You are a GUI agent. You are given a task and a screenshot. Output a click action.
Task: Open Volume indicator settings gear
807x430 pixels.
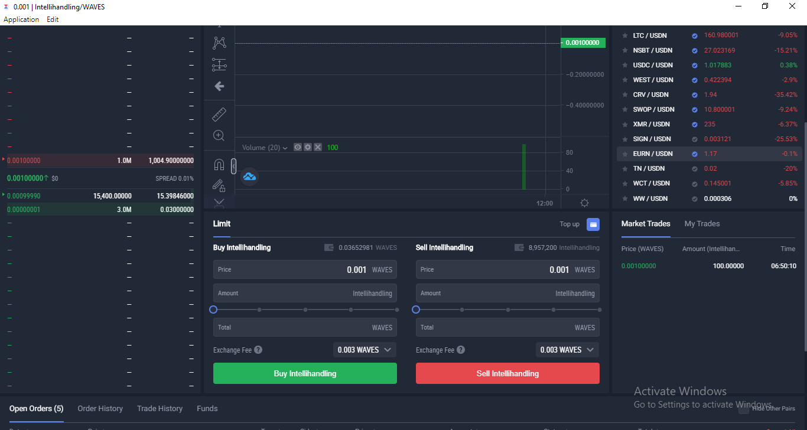pos(308,147)
